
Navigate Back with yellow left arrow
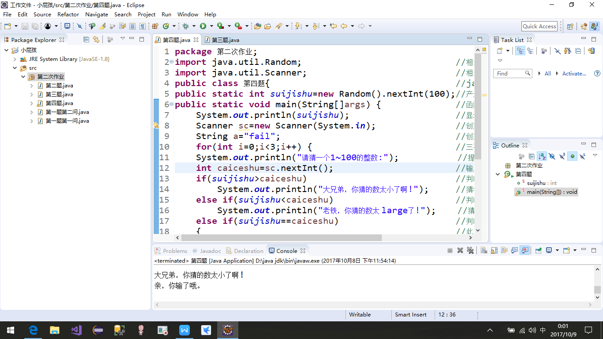(x=344, y=26)
